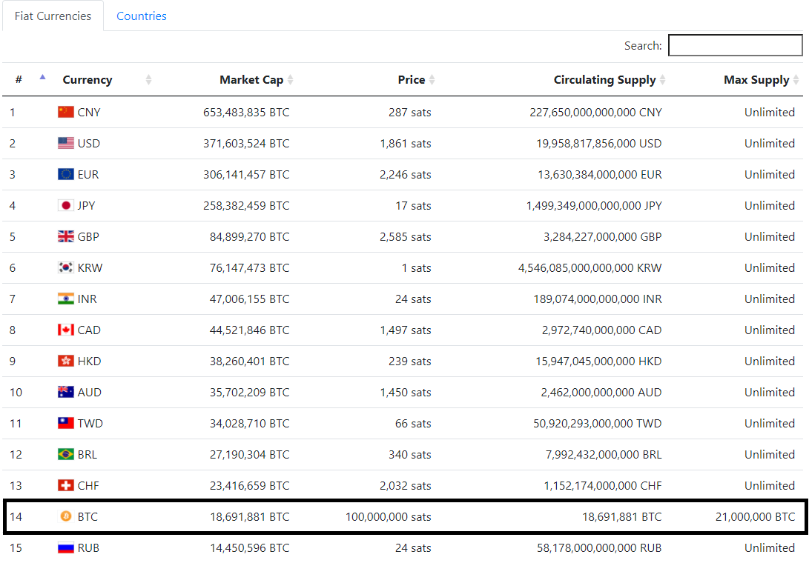Click the Hong Kong flag for HKD
Viewport: 809px width, 563px height.
point(65,361)
